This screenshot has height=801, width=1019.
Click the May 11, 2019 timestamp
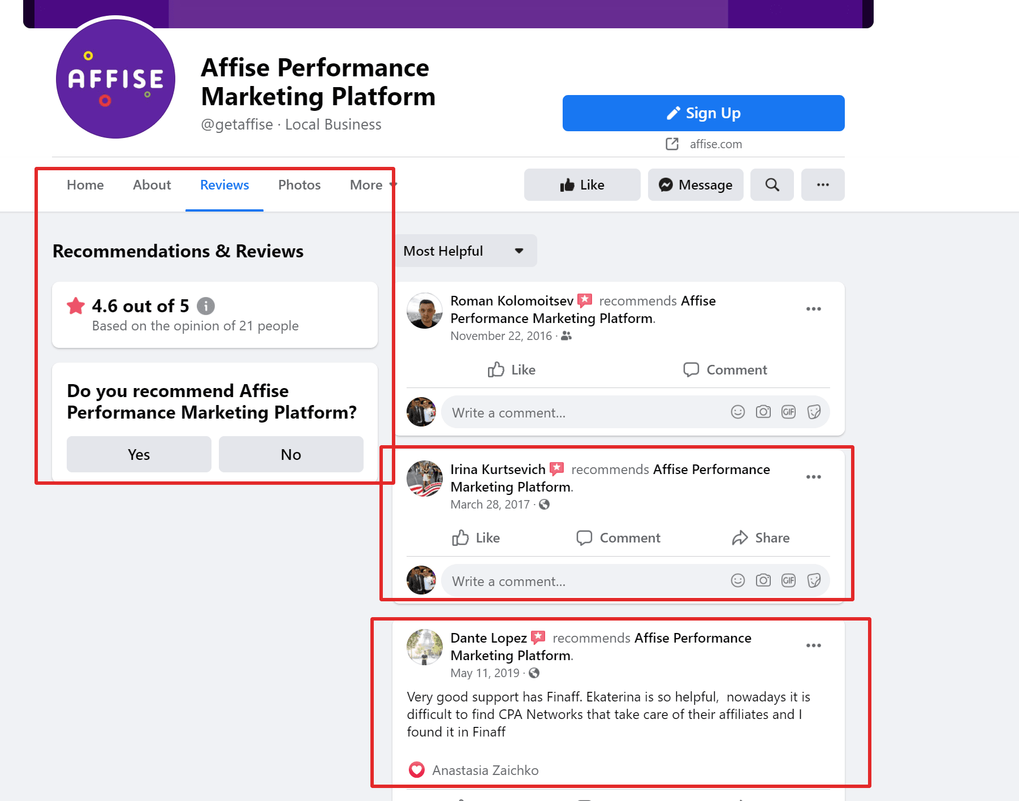pyautogui.click(x=485, y=673)
